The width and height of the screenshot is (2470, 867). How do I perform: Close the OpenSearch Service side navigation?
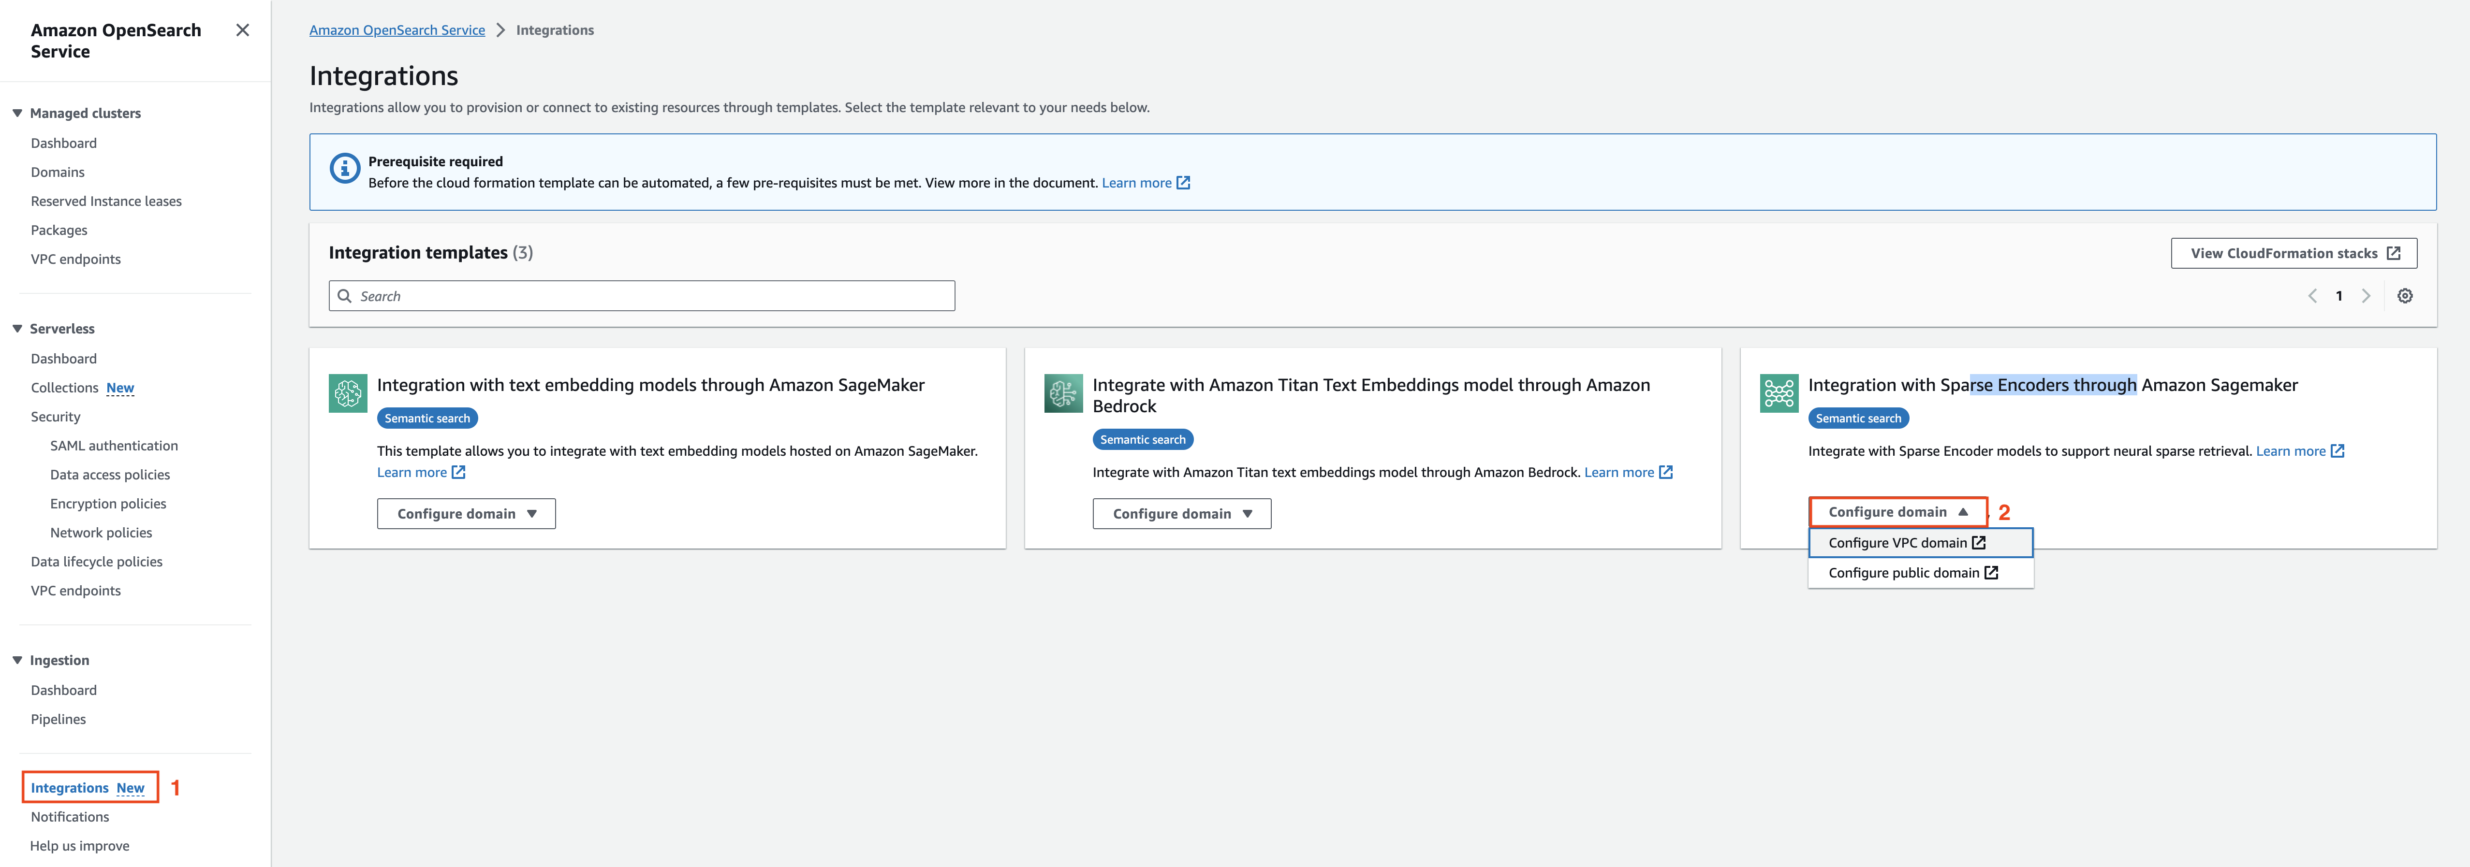coord(243,30)
